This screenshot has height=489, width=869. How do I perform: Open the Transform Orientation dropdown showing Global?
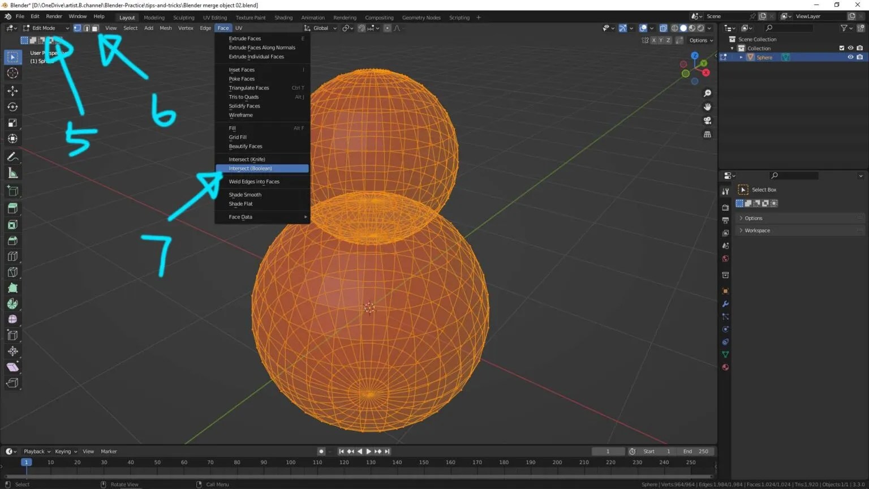[321, 28]
